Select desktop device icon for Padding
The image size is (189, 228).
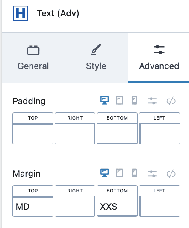click(x=105, y=100)
